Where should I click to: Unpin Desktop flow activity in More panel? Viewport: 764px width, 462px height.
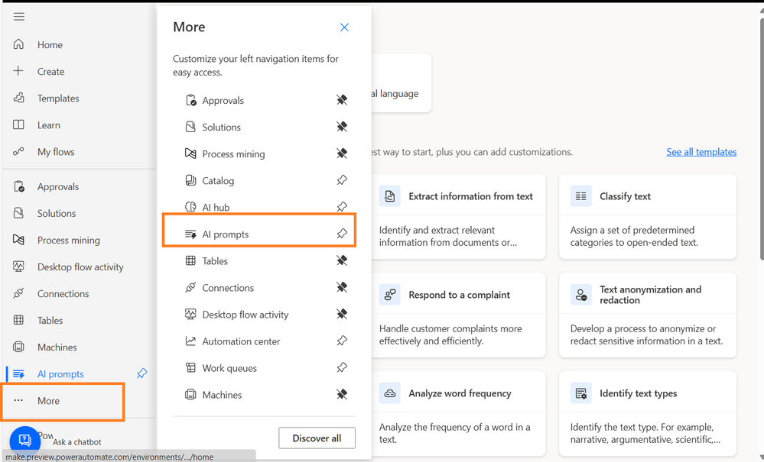342,314
